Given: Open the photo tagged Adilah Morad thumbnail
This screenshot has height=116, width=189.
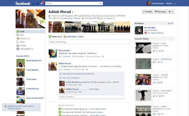Looking at the screenshot, I should coord(143,64).
